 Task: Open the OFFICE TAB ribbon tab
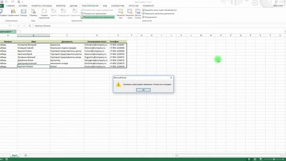coord(133,6)
